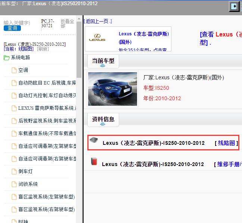Screen dimensions: 242x223
Task: Open 自动防眩目 EC 后视镜 item
Action: coord(47,83)
